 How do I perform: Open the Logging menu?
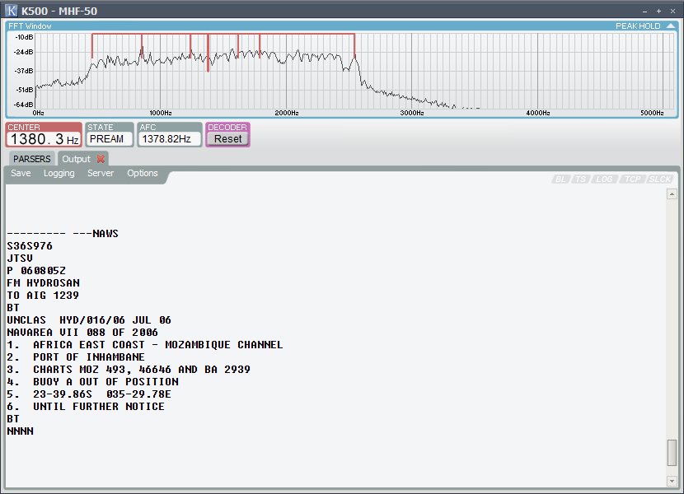[x=59, y=173]
